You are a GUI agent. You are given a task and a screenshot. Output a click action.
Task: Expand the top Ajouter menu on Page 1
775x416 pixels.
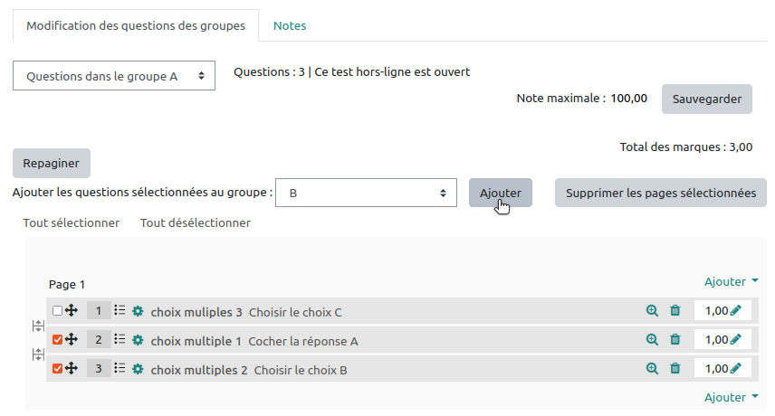[731, 281]
